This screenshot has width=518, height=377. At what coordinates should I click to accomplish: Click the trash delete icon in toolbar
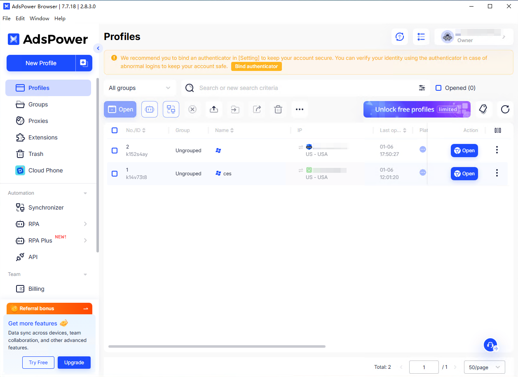point(278,109)
